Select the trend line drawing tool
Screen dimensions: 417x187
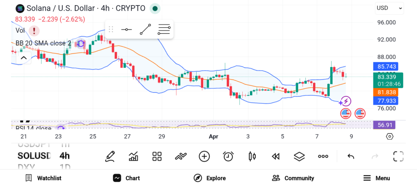[x=145, y=30]
